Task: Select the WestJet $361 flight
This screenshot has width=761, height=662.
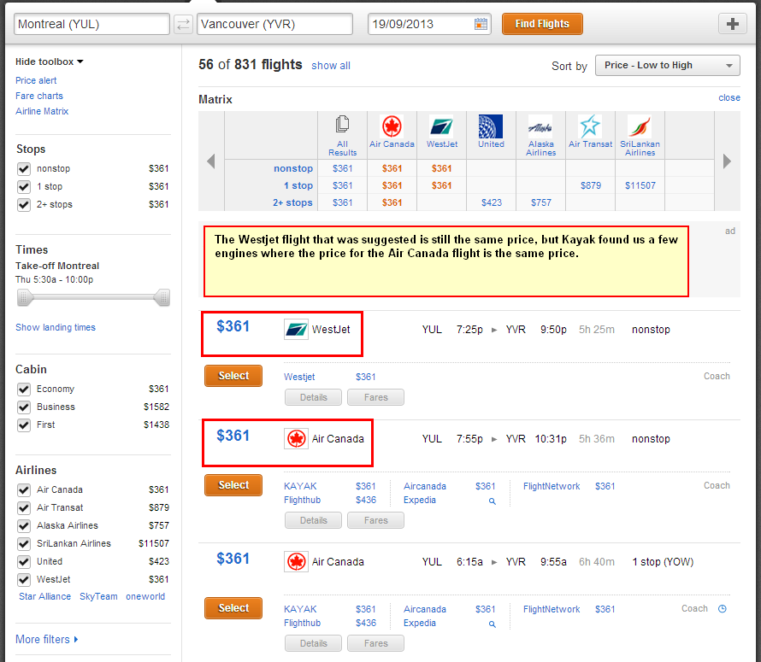Action: [233, 376]
